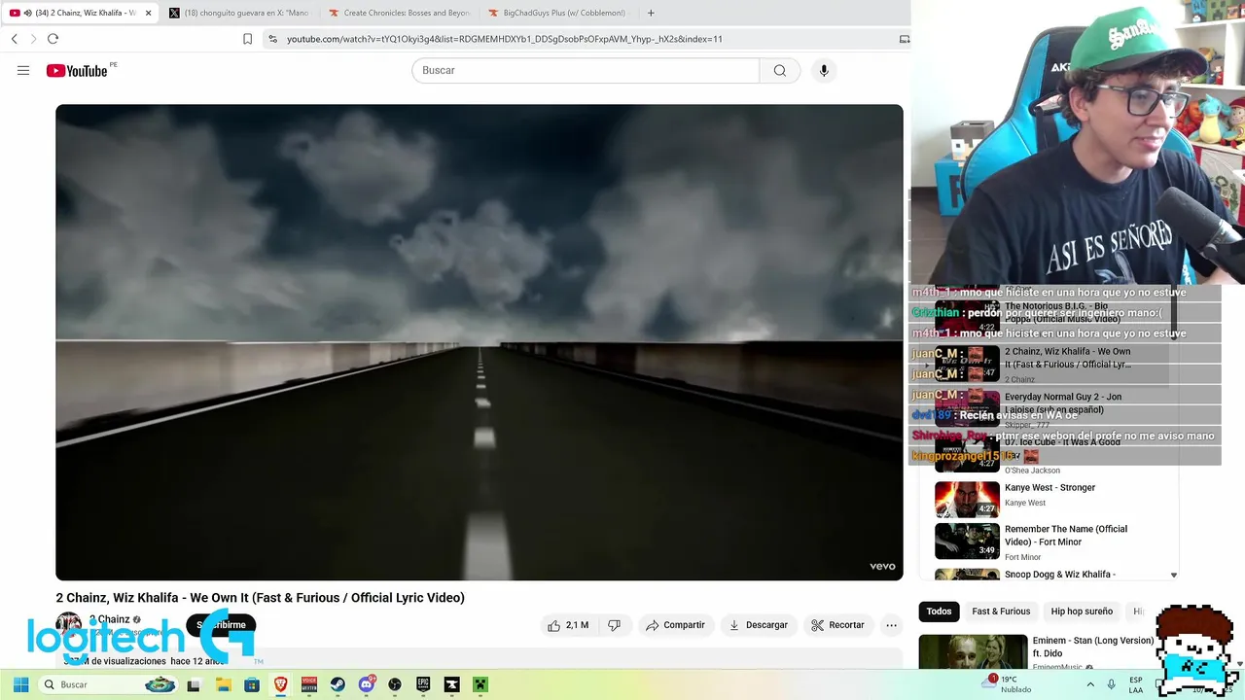The height and width of the screenshot is (700, 1245).
Task: Open Eminem - Stan (Long Version) video
Action: click(1092, 647)
